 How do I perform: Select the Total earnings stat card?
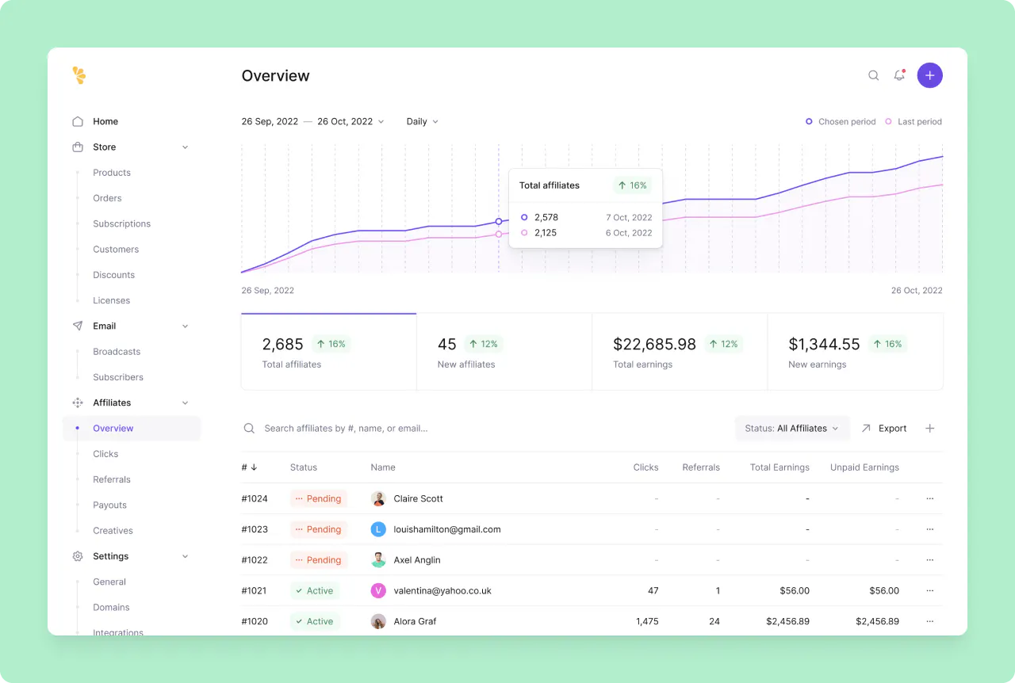click(x=679, y=351)
